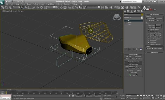Screen dimensions: 165x100
Task: Collapse the Skin Parameters rollout
Action: coord(154,14)
